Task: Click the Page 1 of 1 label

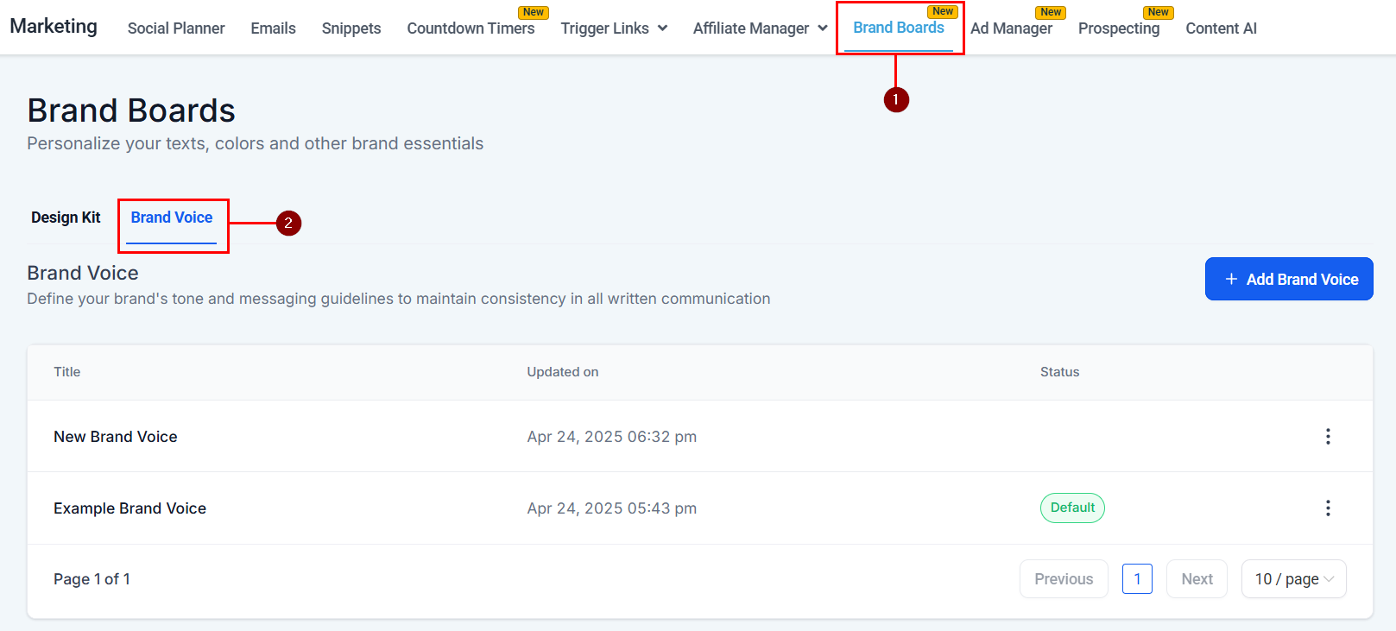Action: (x=92, y=579)
